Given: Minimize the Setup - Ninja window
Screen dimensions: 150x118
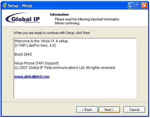Looking at the screenshot, I should pos(131,6).
